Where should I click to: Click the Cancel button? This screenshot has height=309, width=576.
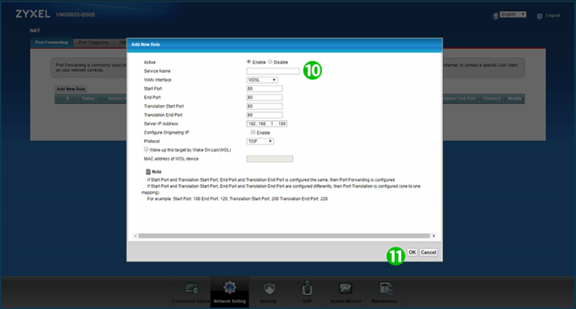click(428, 252)
